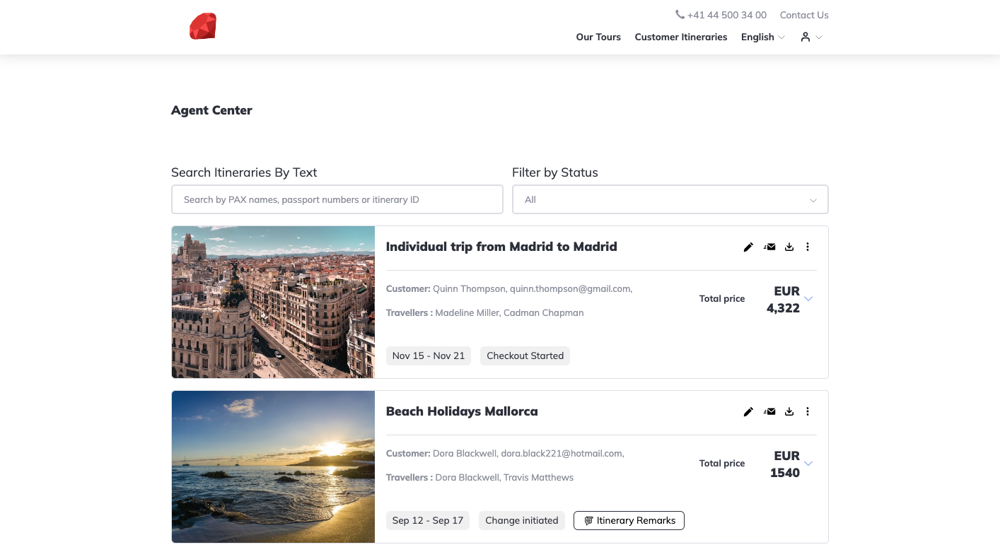Expand the chevron next to the user icon
This screenshot has height=552, width=1000.
[x=819, y=37]
